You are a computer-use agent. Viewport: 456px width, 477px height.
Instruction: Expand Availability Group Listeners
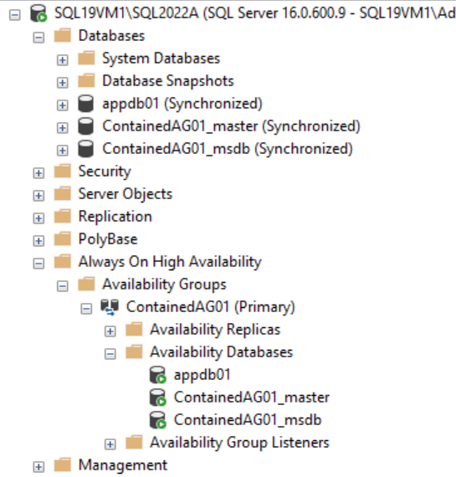pos(110,444)
